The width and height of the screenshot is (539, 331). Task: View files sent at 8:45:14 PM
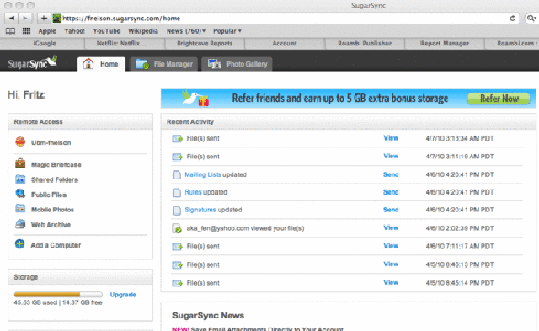click(391, 282)
